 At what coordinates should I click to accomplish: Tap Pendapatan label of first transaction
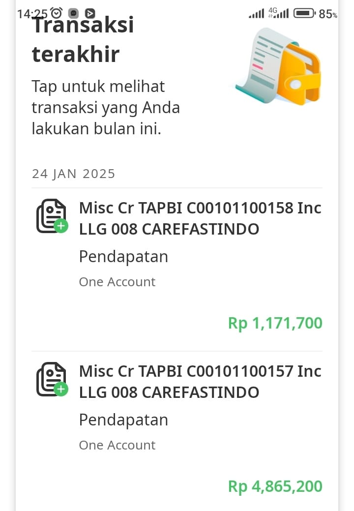pyautogui.click(x=123, y=257)
